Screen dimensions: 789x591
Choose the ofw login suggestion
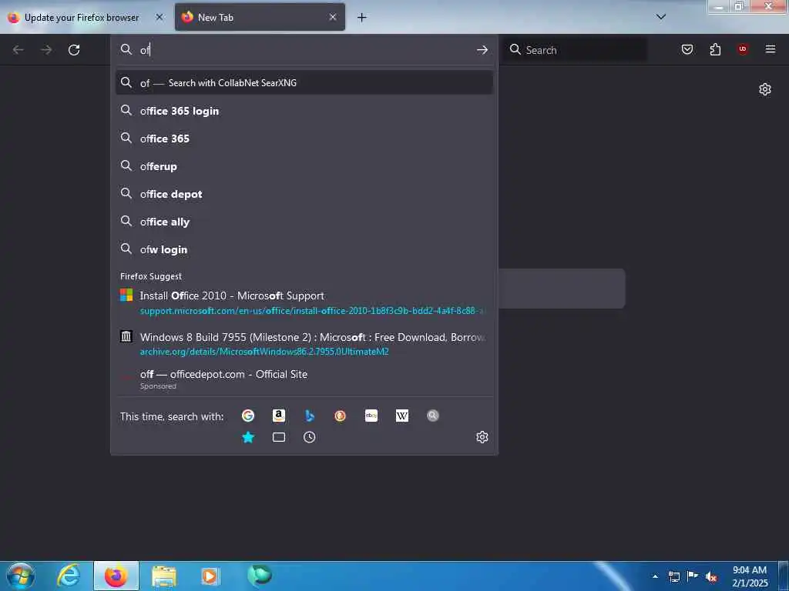[x=304, y=249]
